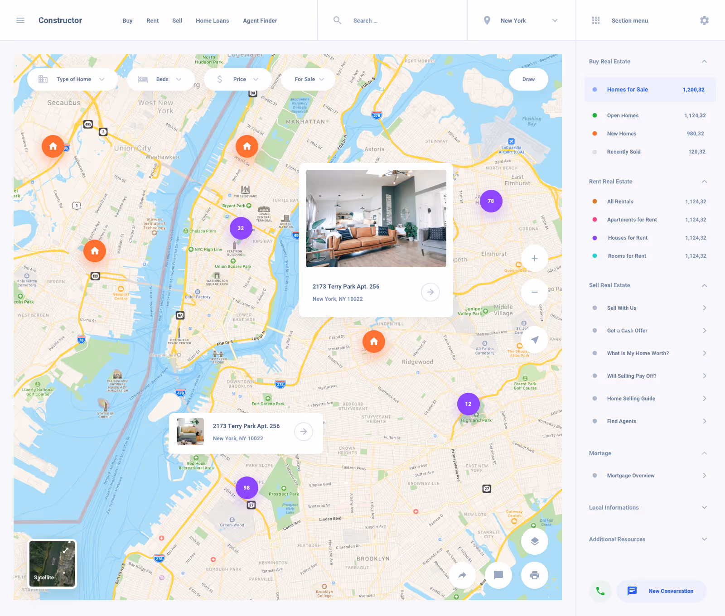
Task: Start a New Conversation
Action: (661, 591)
